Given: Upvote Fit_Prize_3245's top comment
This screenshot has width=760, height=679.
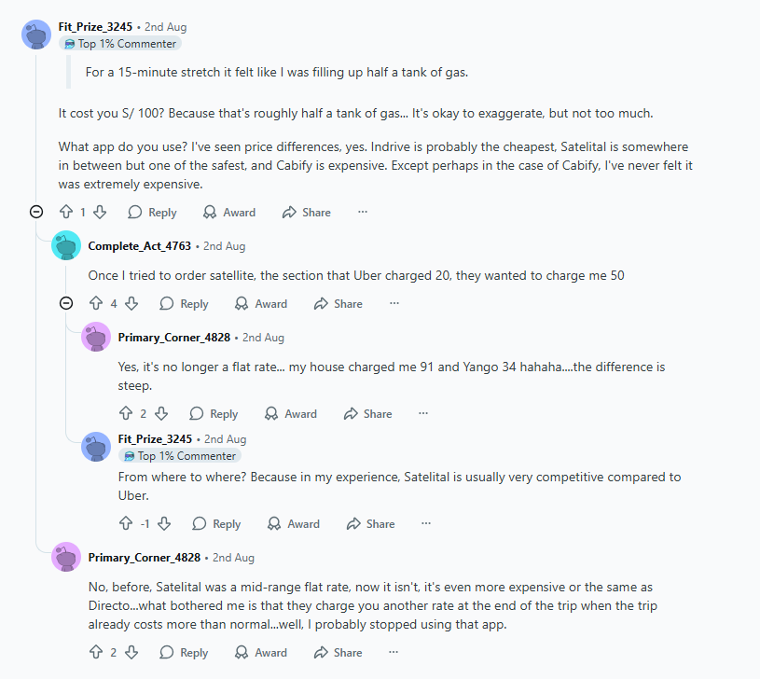Looking at the screenshot, I should click(66, 213).
